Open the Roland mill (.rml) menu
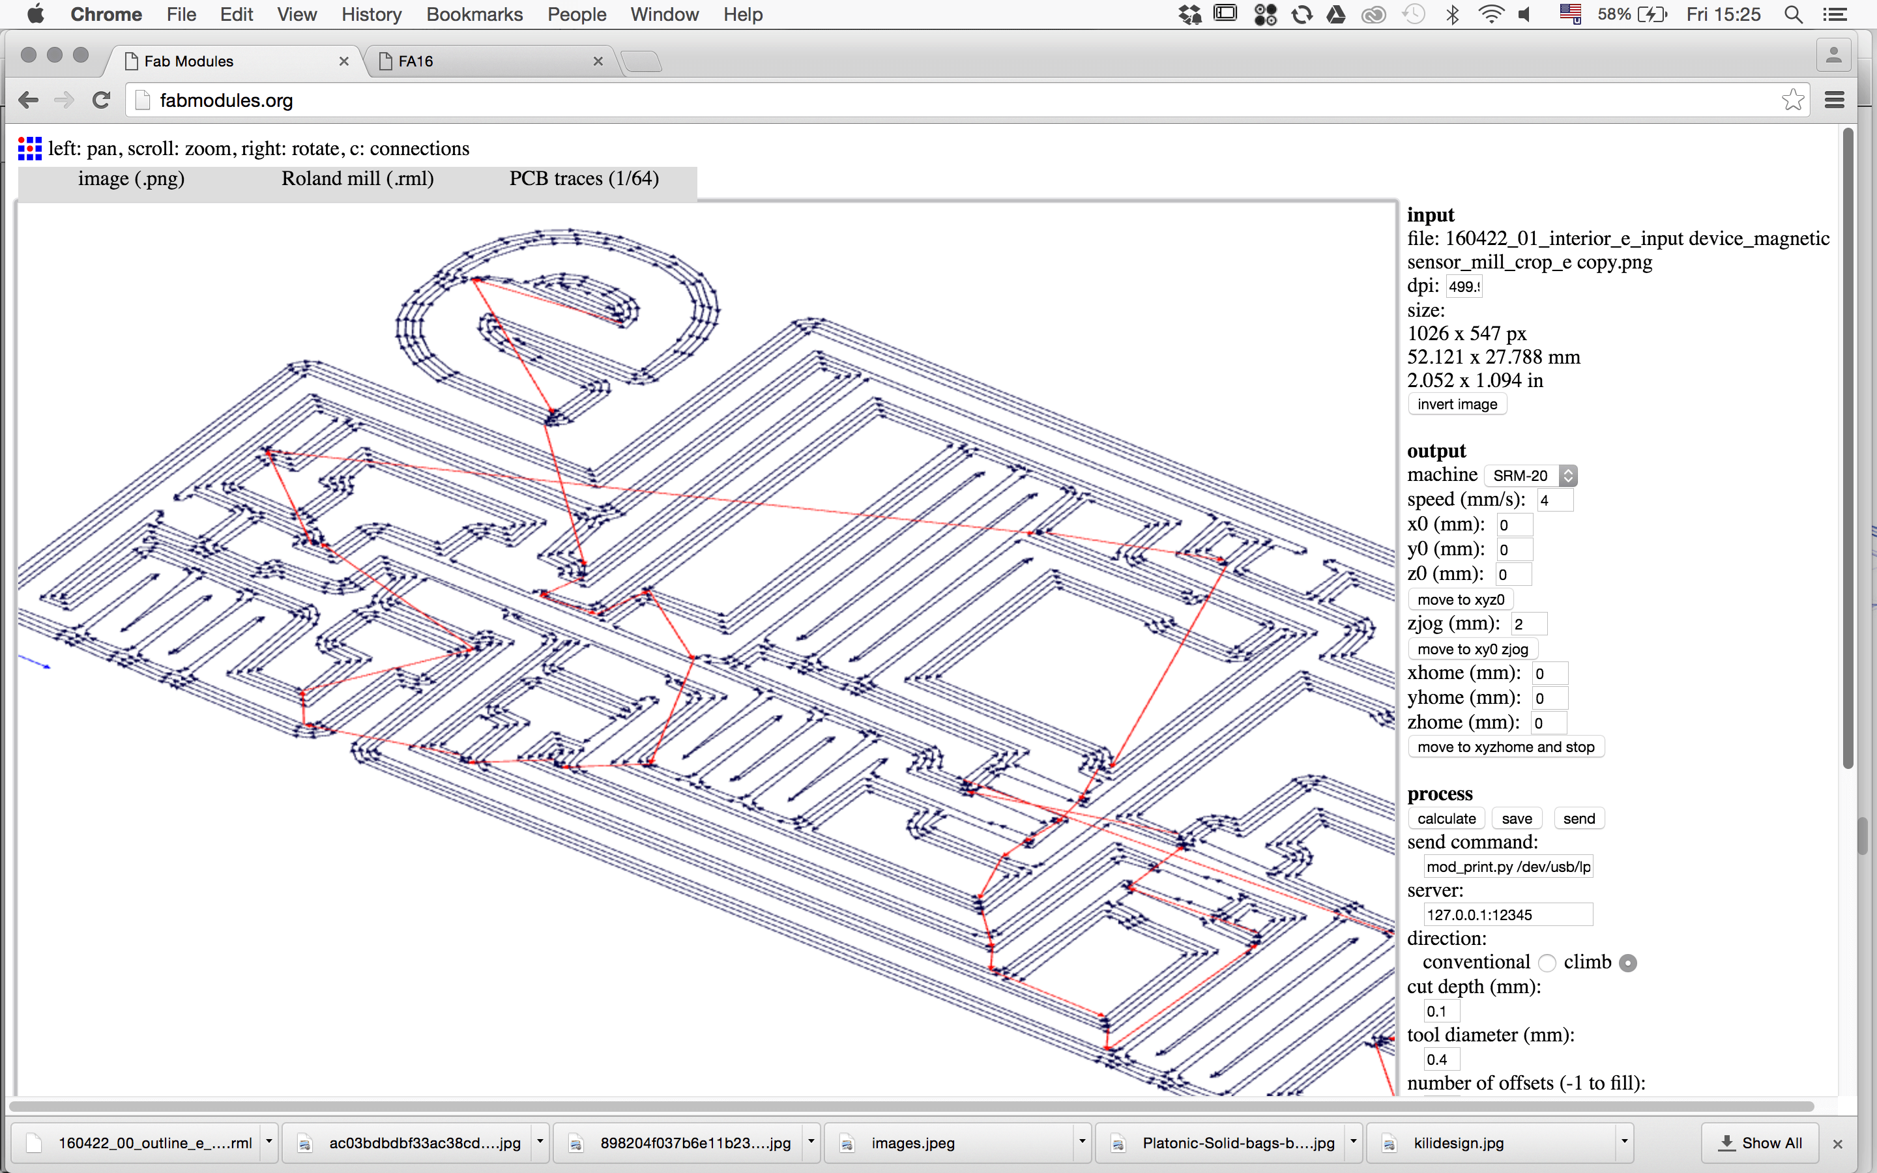 click(356, 179)
